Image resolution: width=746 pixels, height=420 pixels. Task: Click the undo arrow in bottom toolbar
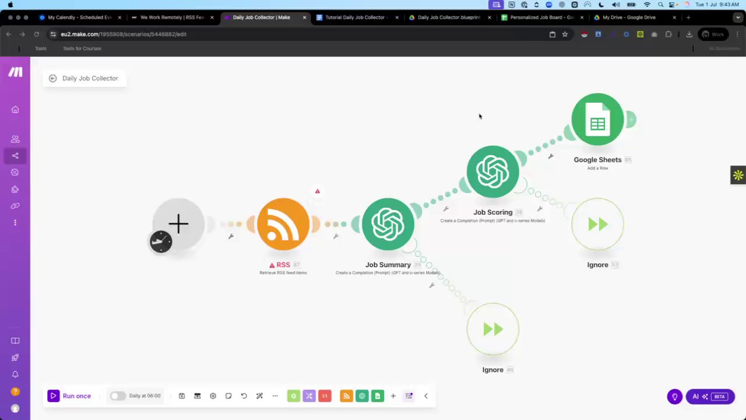pos(244,396)
